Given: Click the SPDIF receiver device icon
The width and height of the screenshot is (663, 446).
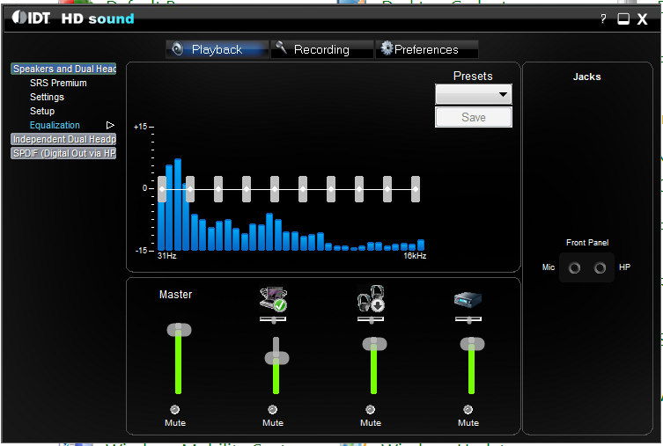Looking at the screenshot, I should [468, 299].
